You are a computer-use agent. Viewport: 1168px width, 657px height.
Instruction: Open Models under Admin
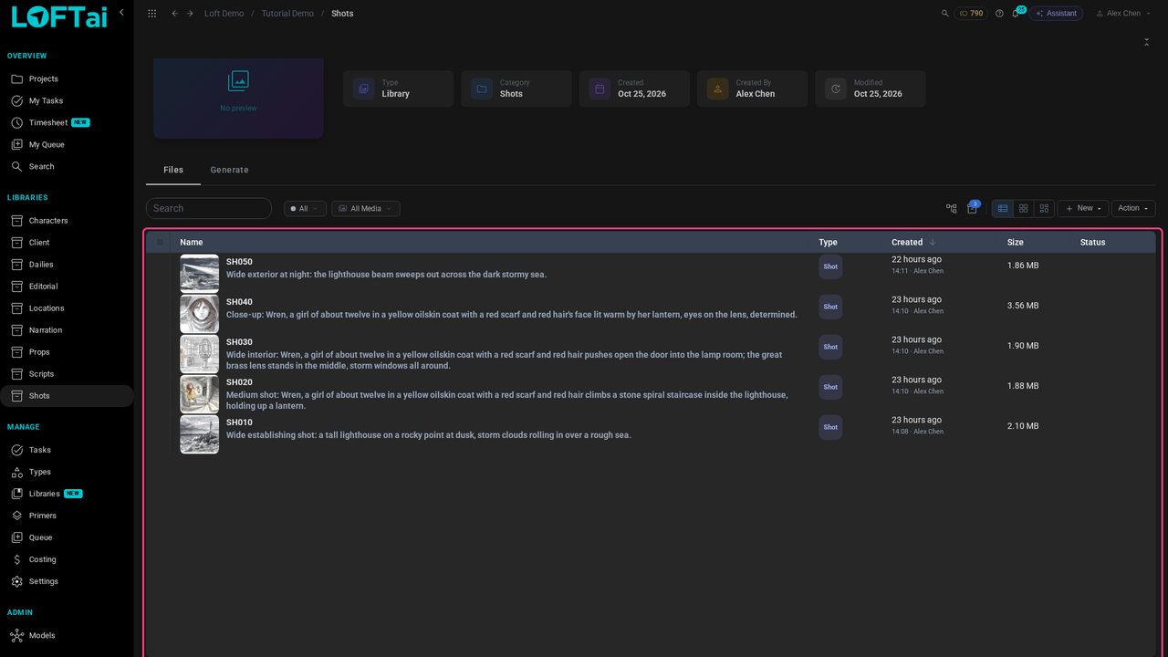pos(67,635)
